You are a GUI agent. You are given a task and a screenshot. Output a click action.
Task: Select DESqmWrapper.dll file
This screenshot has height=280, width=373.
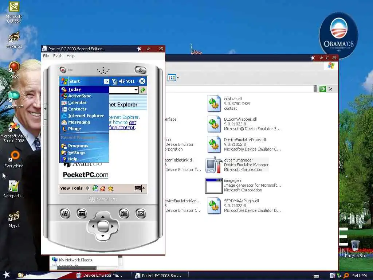pyautogui.click(x=244, y=124)
